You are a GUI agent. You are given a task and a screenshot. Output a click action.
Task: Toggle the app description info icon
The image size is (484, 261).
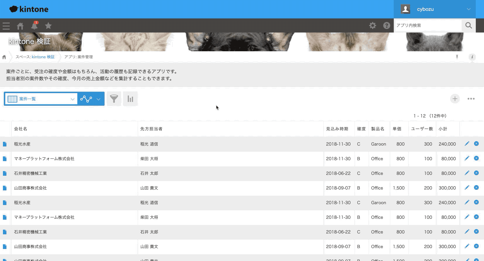(472, 57)
